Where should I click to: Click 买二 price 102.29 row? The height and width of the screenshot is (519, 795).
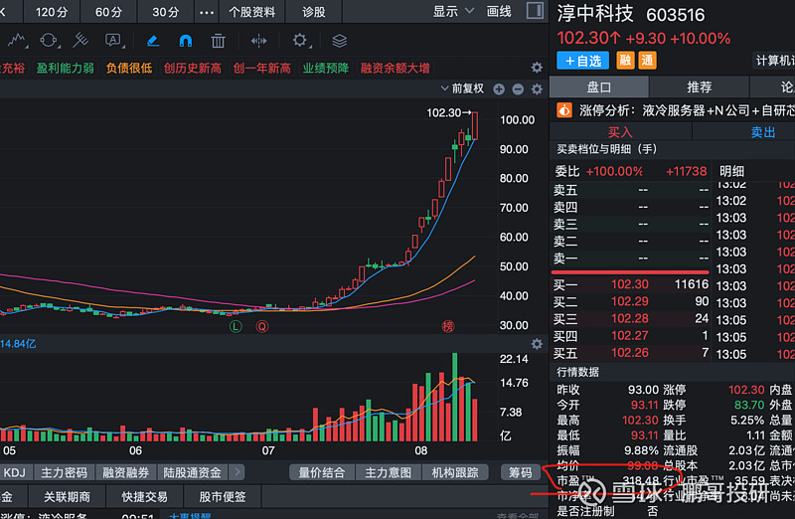(x=630, y=301)
